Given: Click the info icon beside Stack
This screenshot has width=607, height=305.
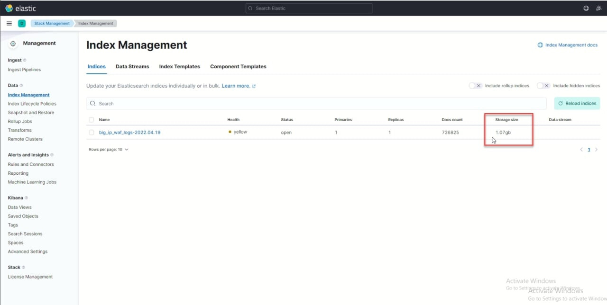Looking at the screenshot, I should [x=23, y=268].
